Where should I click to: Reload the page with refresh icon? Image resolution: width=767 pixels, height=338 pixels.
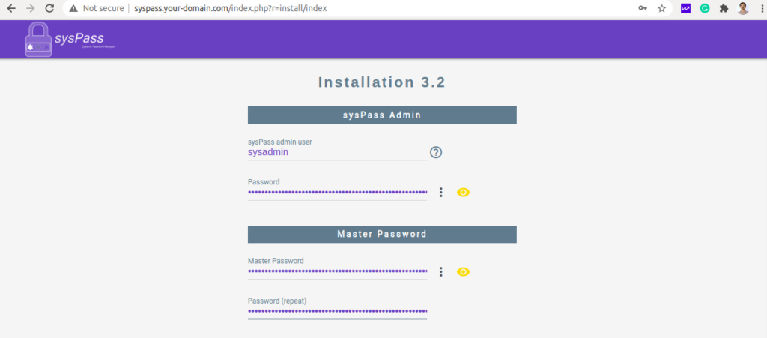coord(49,8)
